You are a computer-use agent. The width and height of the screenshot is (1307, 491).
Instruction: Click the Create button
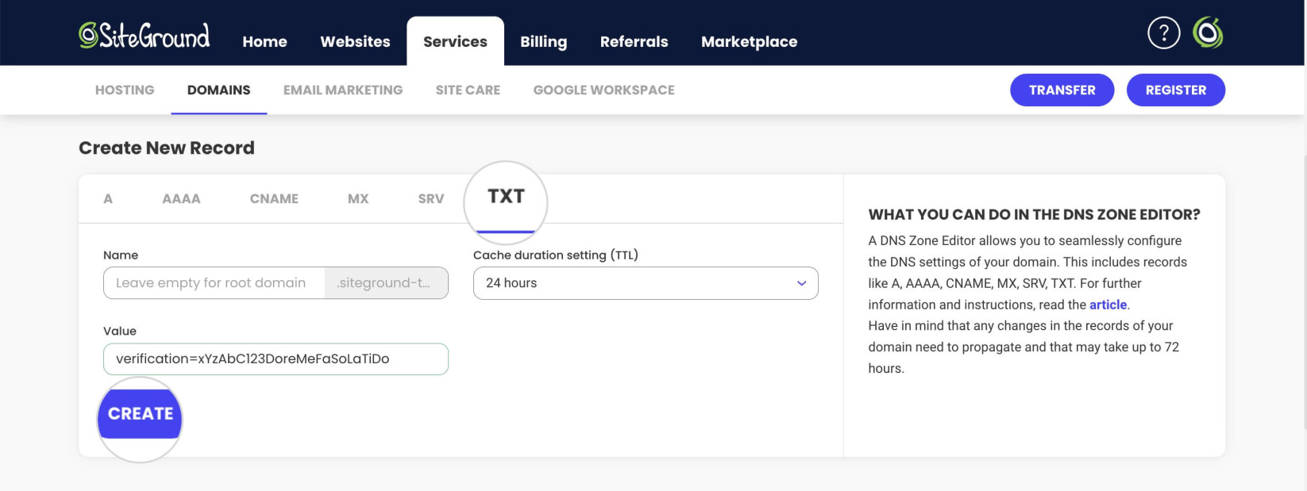click(141, 413)
